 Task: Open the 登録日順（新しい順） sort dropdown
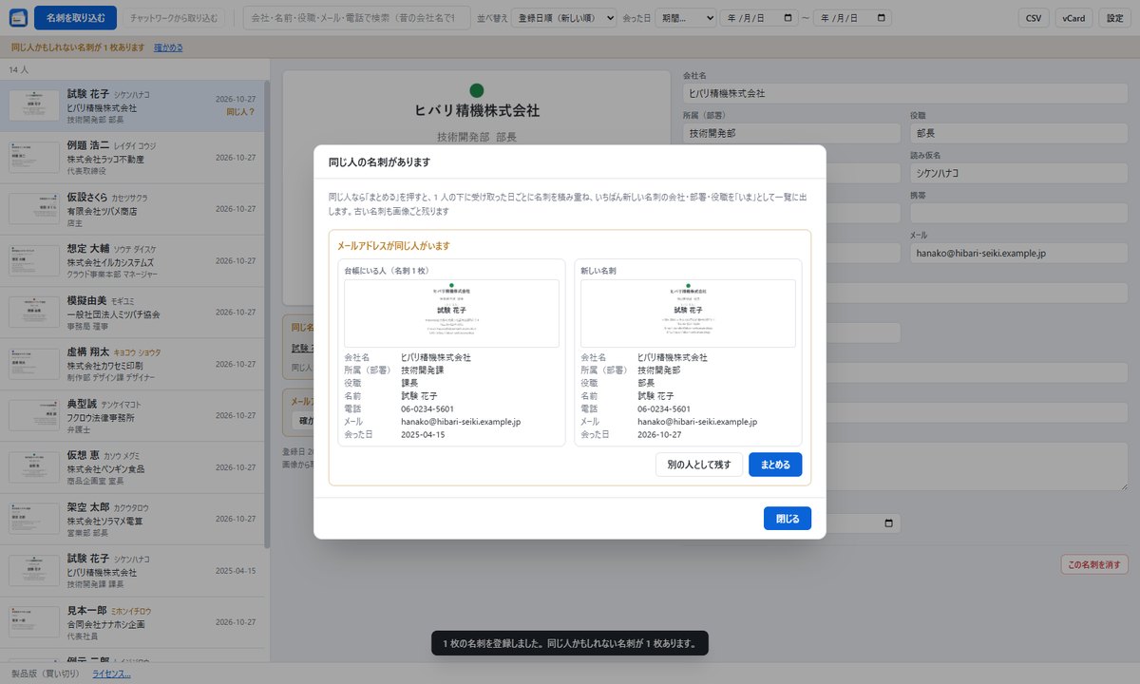pyautogui.click(x=563, y=18)
